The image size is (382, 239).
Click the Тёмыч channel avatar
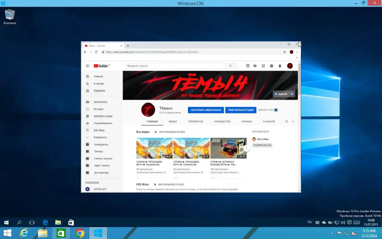(148, 110)
